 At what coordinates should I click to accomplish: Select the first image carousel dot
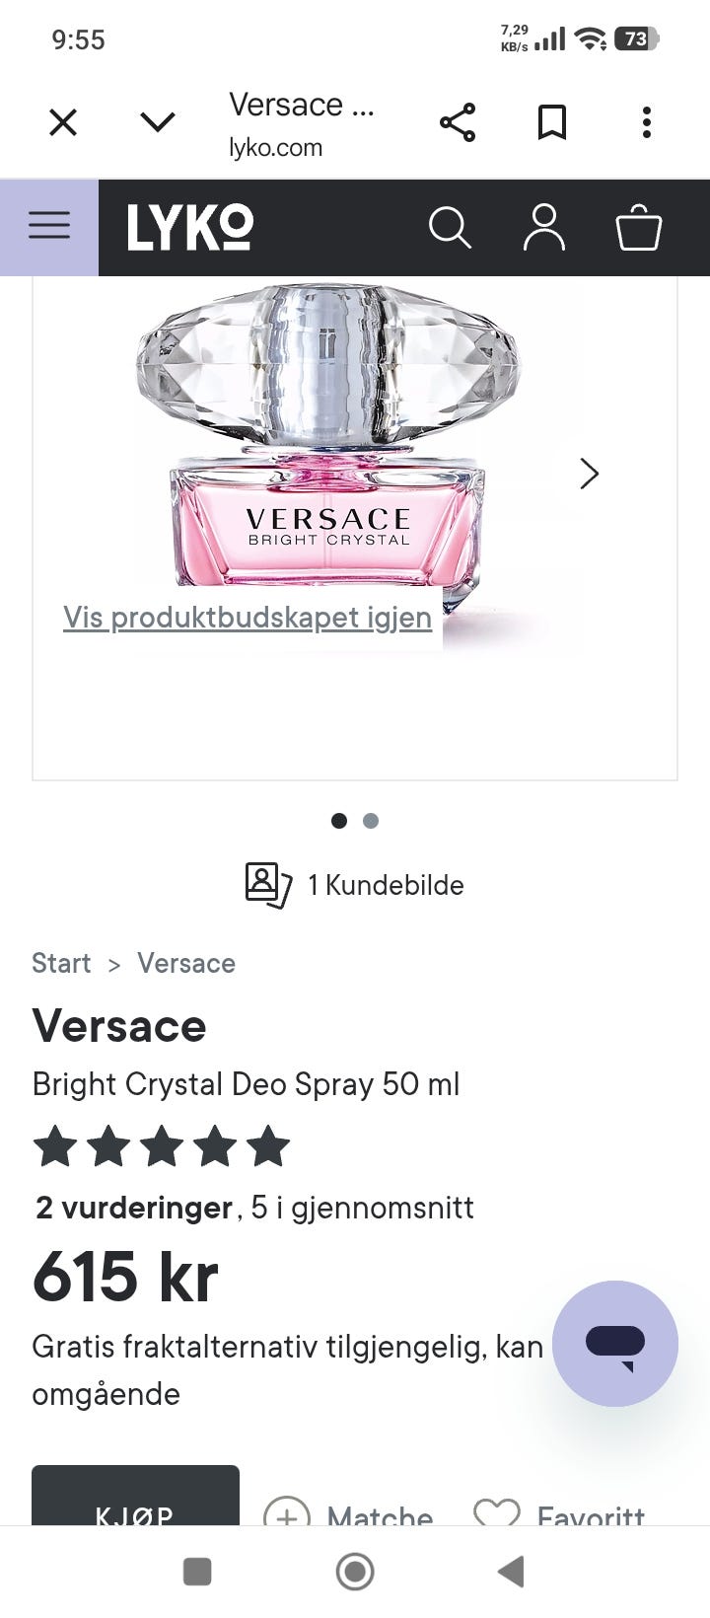pyautogui.click(x=339, y=821)
